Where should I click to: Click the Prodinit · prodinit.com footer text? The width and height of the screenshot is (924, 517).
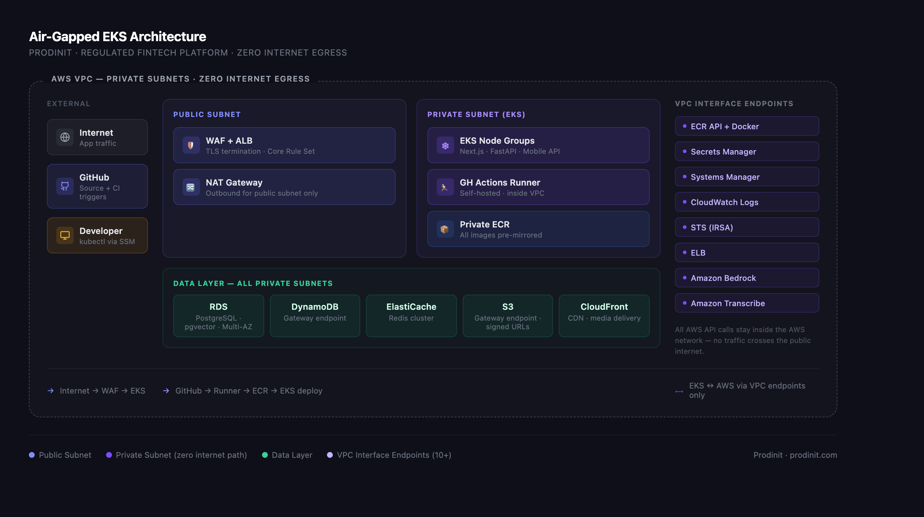pos(795,455)
